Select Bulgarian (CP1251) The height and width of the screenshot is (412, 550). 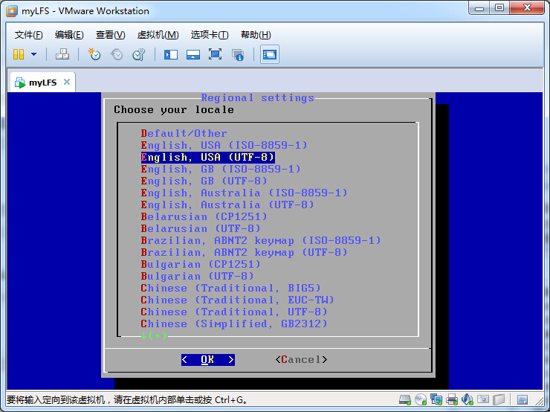click(x=201, y=265)
